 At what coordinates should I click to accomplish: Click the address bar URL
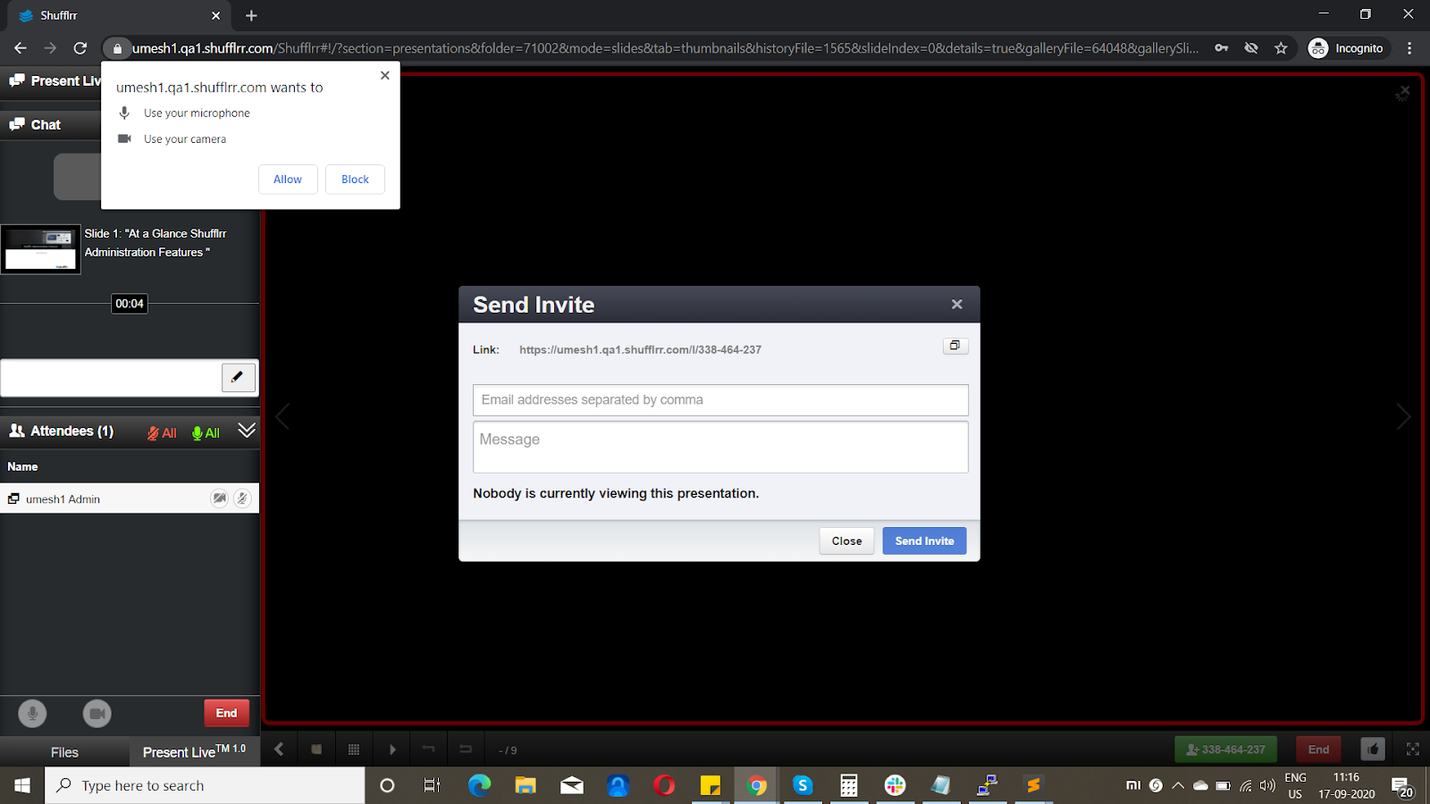click(665, 48)
